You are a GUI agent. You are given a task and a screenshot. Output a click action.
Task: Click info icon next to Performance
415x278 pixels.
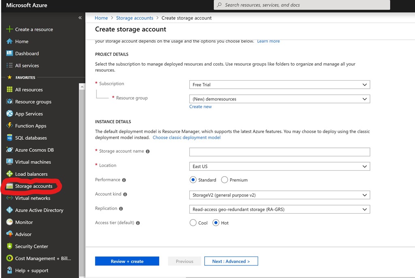[124, 180]
